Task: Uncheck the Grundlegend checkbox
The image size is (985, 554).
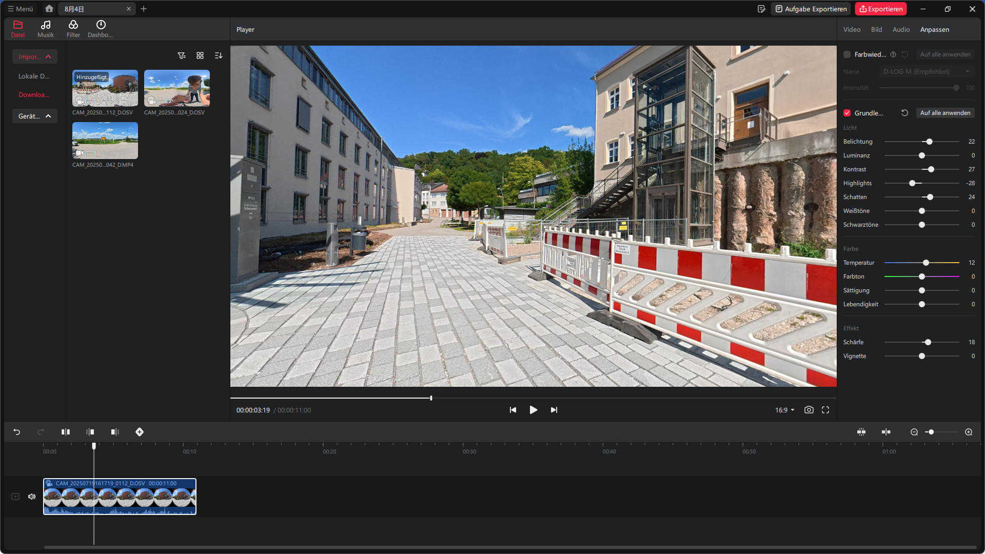Action: (x=847, y=113)
